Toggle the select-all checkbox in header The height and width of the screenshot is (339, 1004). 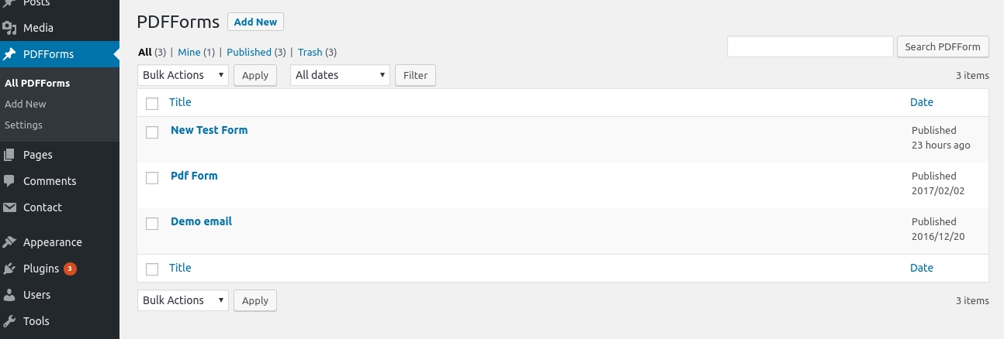tap(152, 104)
